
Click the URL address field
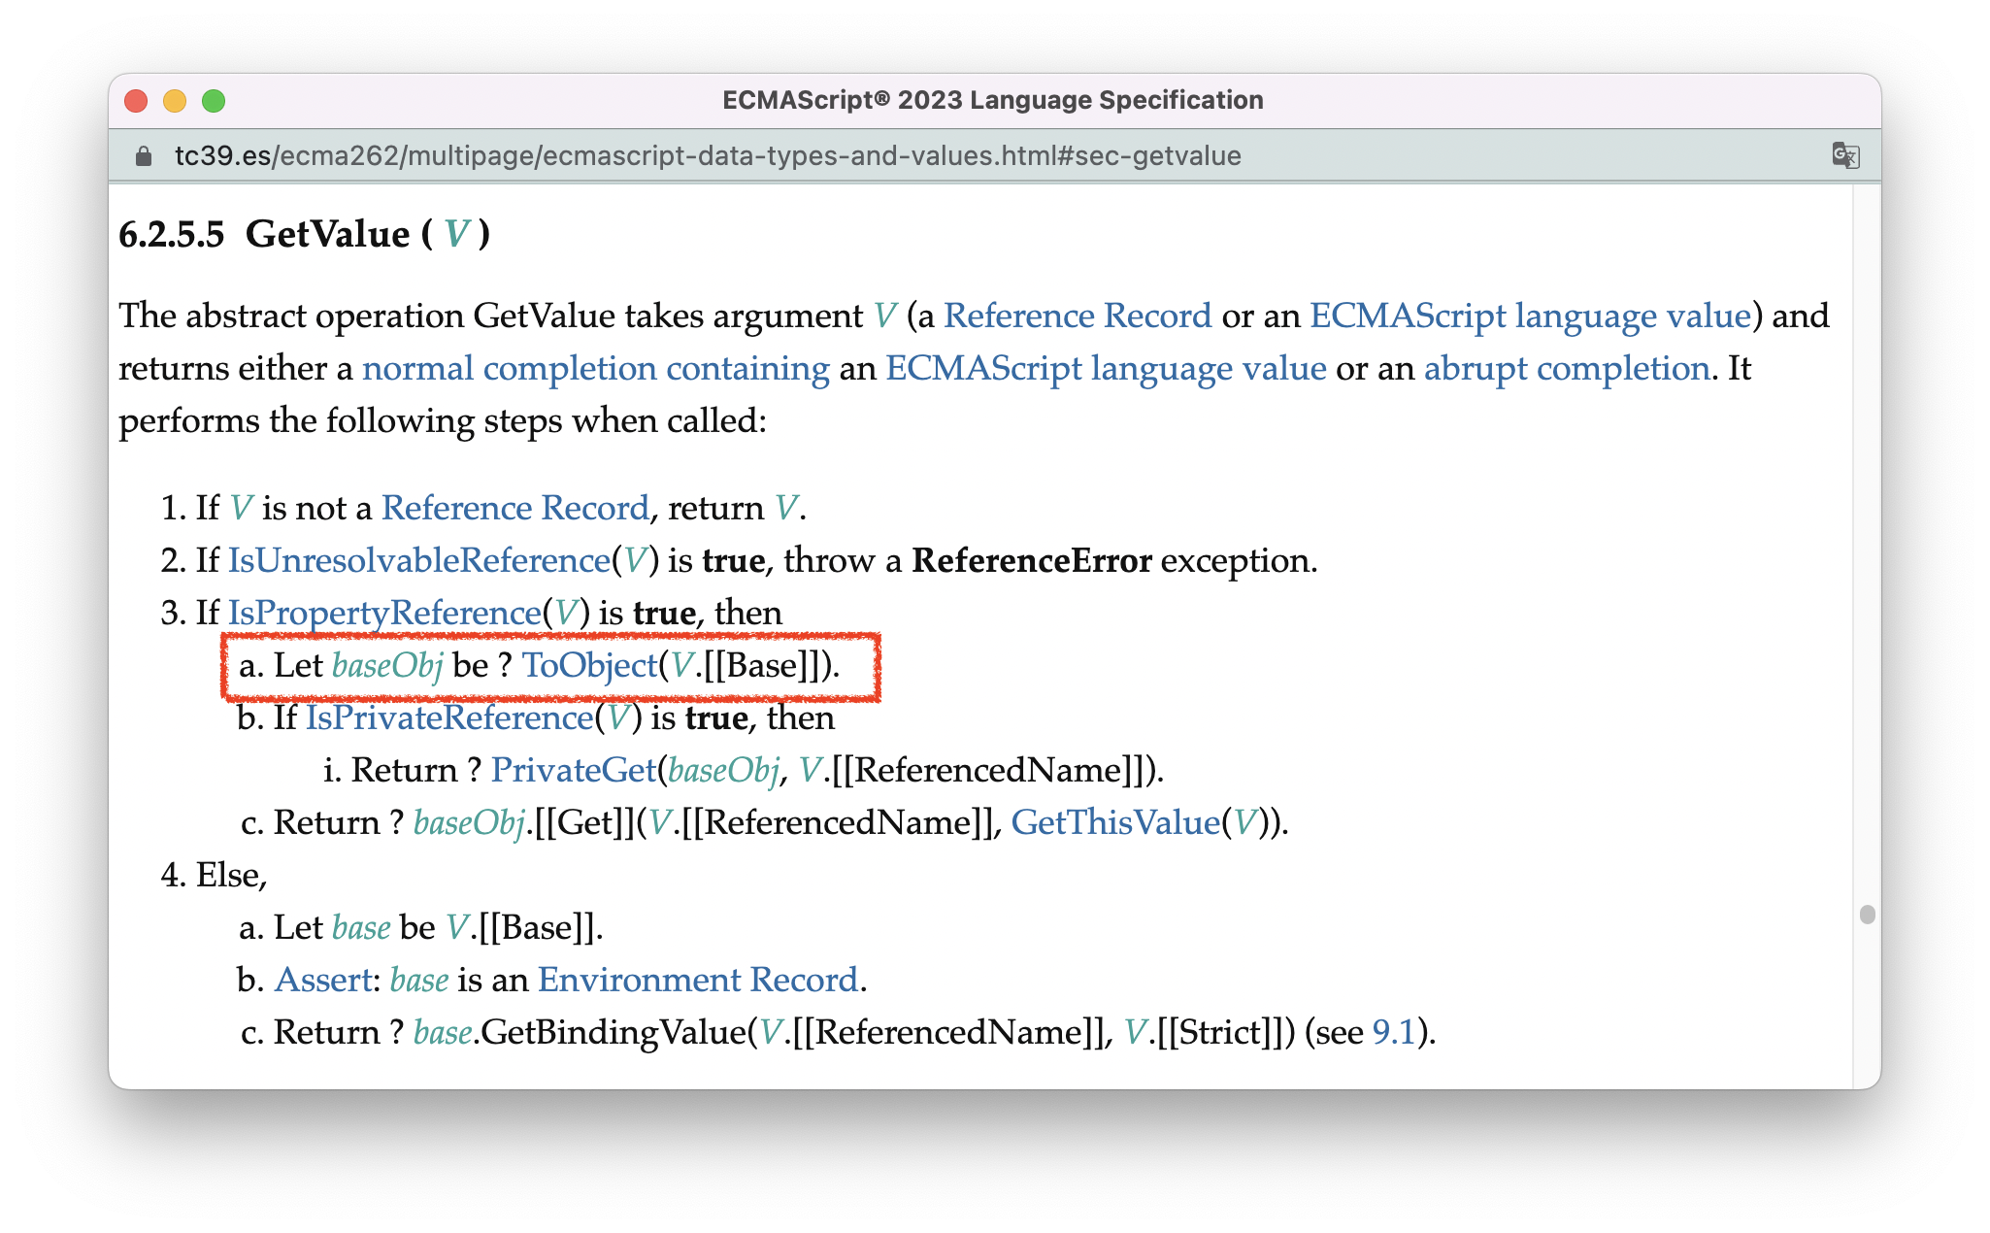[x=707, y=156]
